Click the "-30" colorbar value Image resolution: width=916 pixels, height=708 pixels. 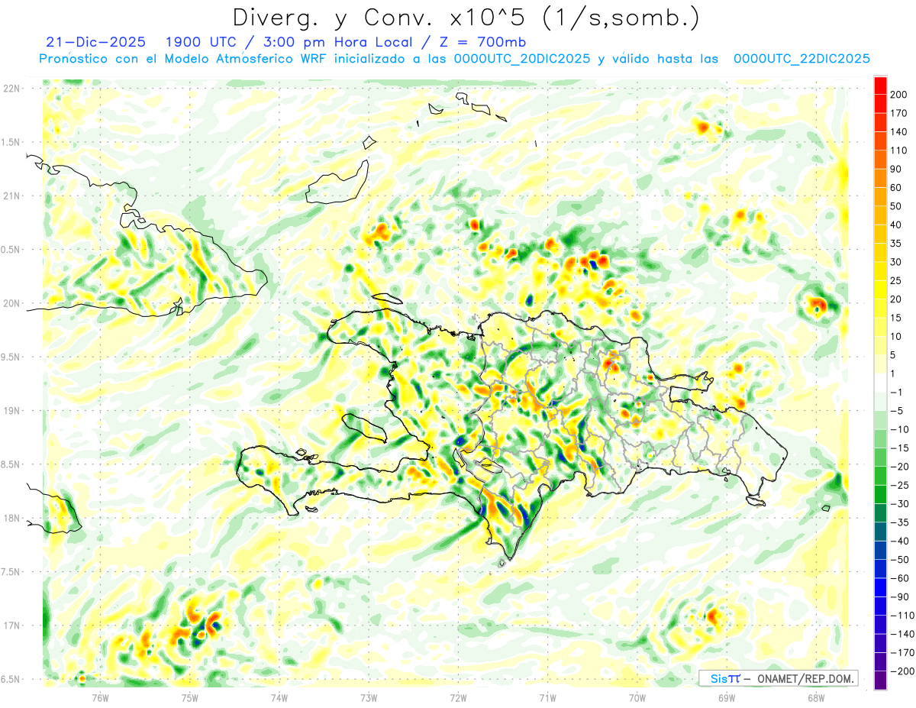click(x=899, y=503)
